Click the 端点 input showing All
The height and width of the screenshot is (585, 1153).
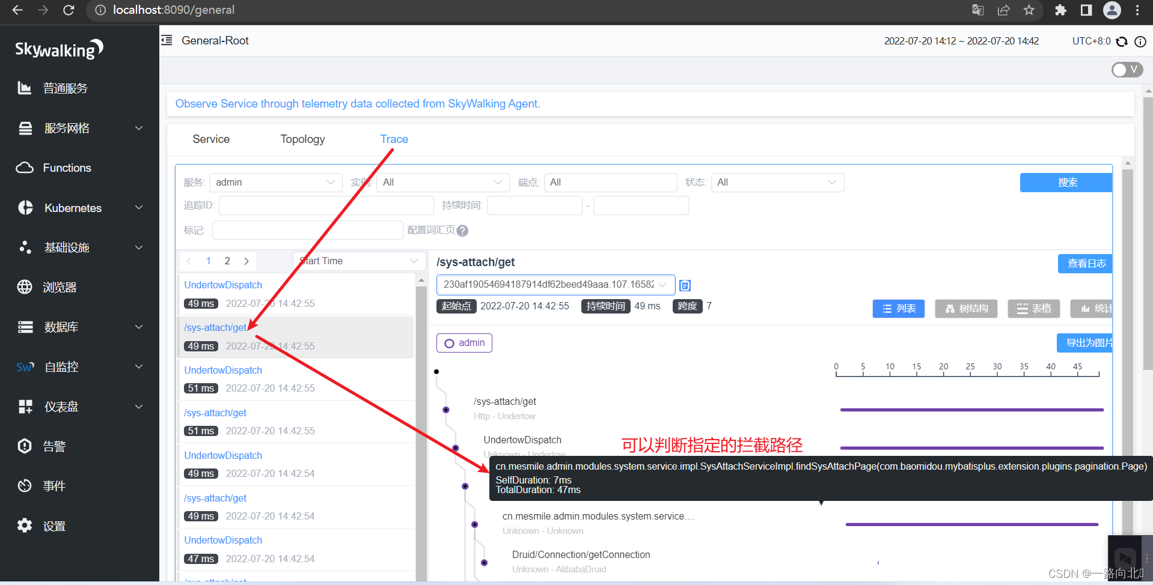click(x=610, y=183)
